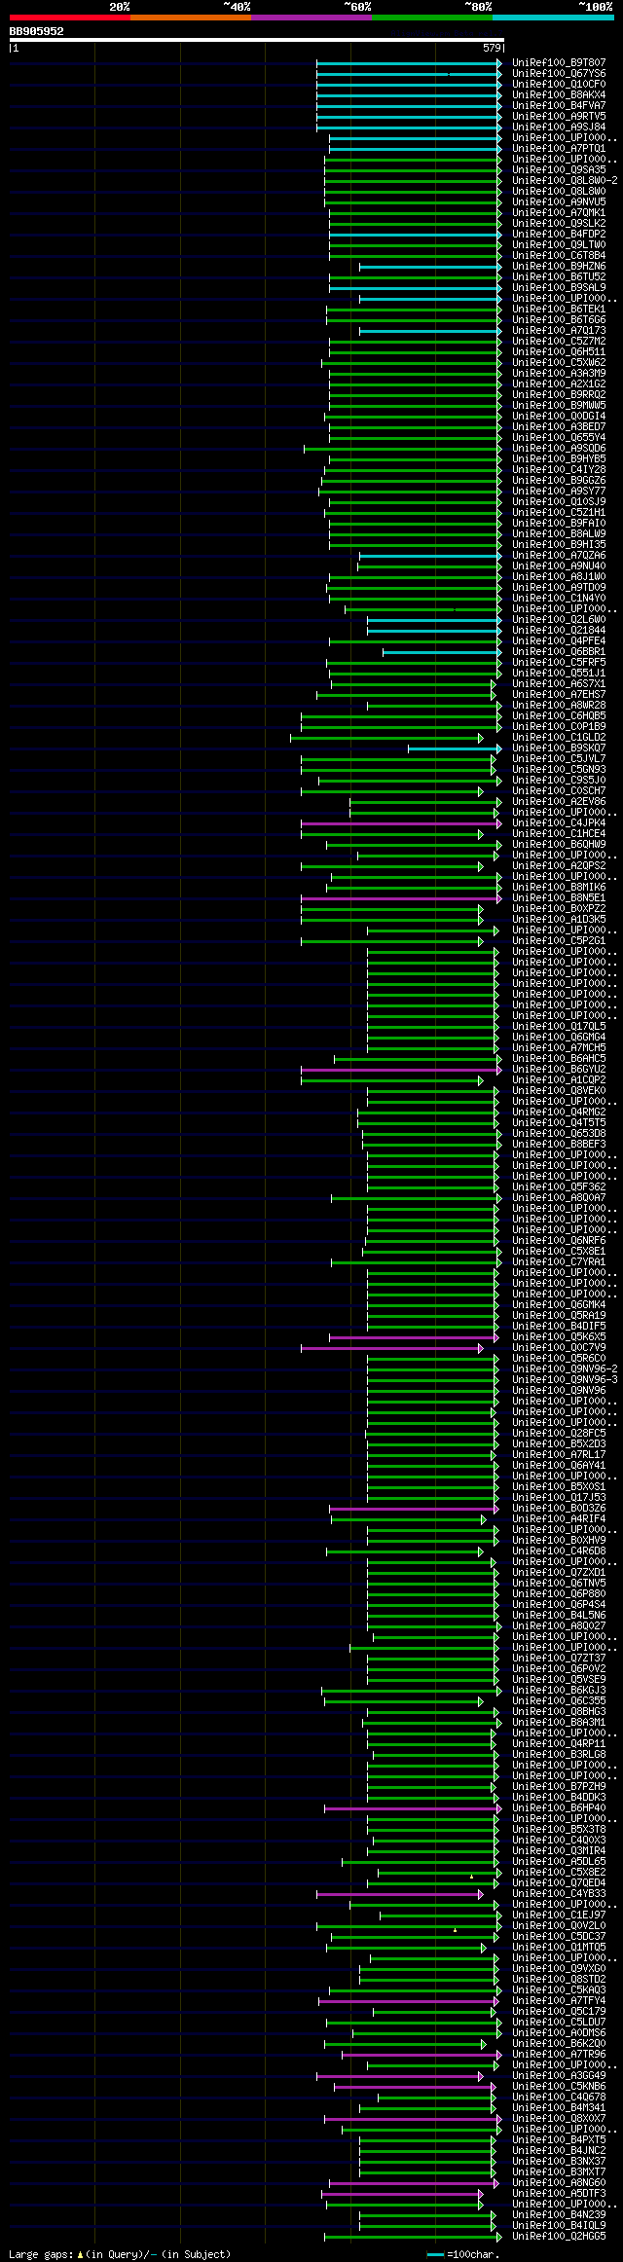Viewport: 623px width, 2262px height.
Task: Select hit label UniRef100_C6T8B4
Action: [559, 256]
